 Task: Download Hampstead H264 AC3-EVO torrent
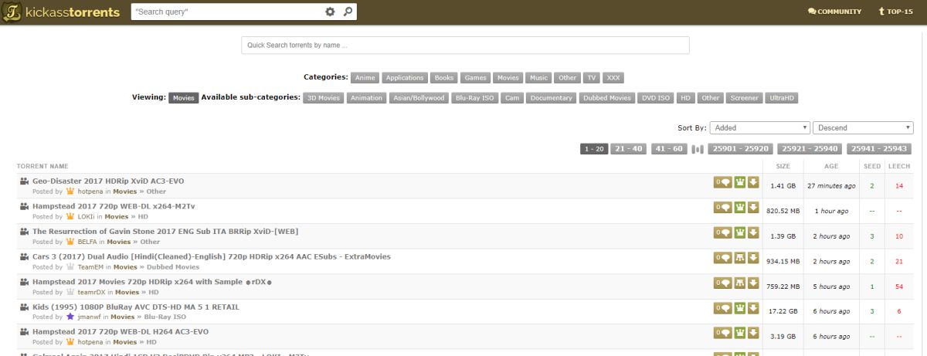[753, 333]
